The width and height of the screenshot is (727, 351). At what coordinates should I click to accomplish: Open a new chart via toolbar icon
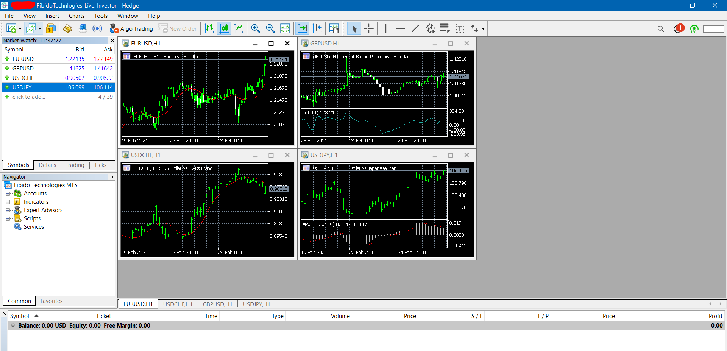(x=11, y=28)
